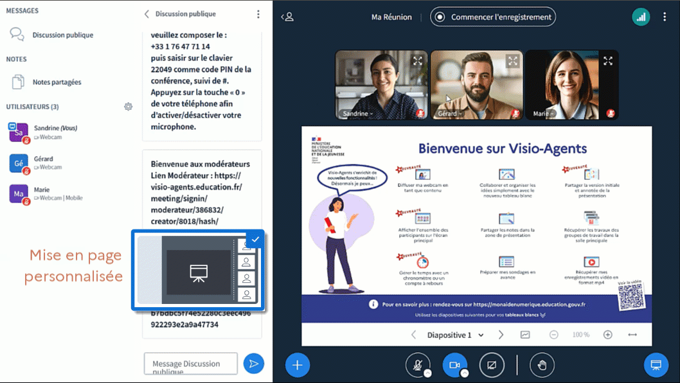Click Sandrine's webcam video
Screen dimensions: 680x383
point(380,85)
